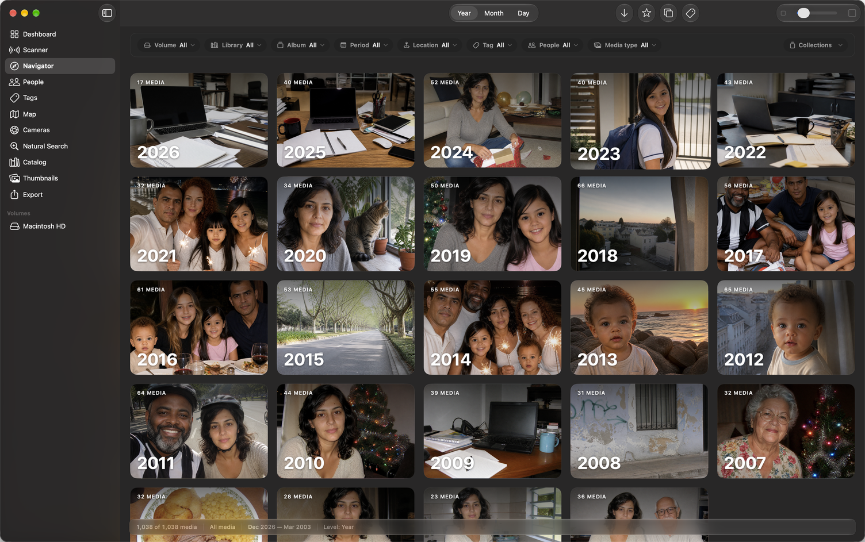Open the Map section
The image size is (865, 542).
coord(60,114)
